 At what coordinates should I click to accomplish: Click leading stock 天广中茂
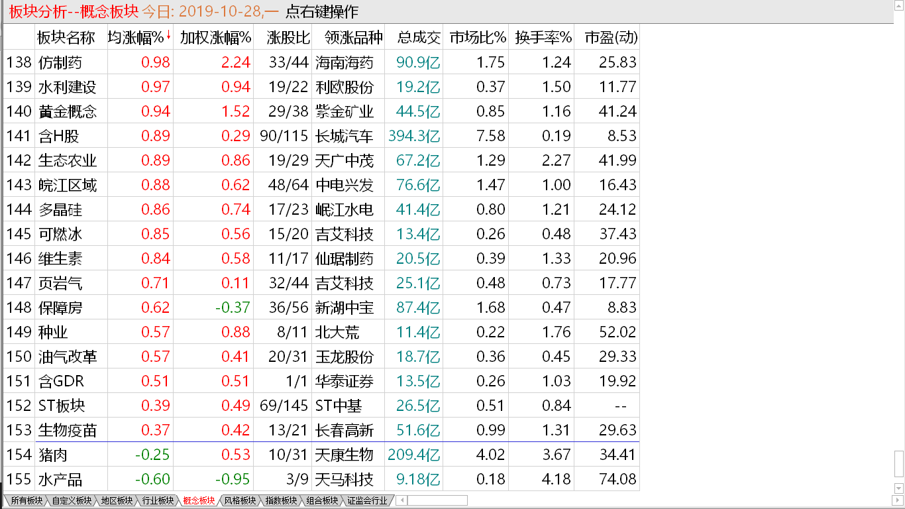(345, 160)
